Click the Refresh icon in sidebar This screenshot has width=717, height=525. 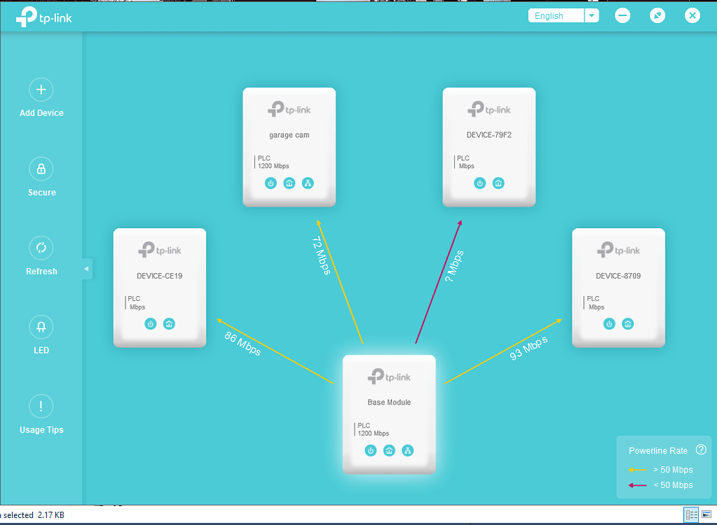coord(41,248)
